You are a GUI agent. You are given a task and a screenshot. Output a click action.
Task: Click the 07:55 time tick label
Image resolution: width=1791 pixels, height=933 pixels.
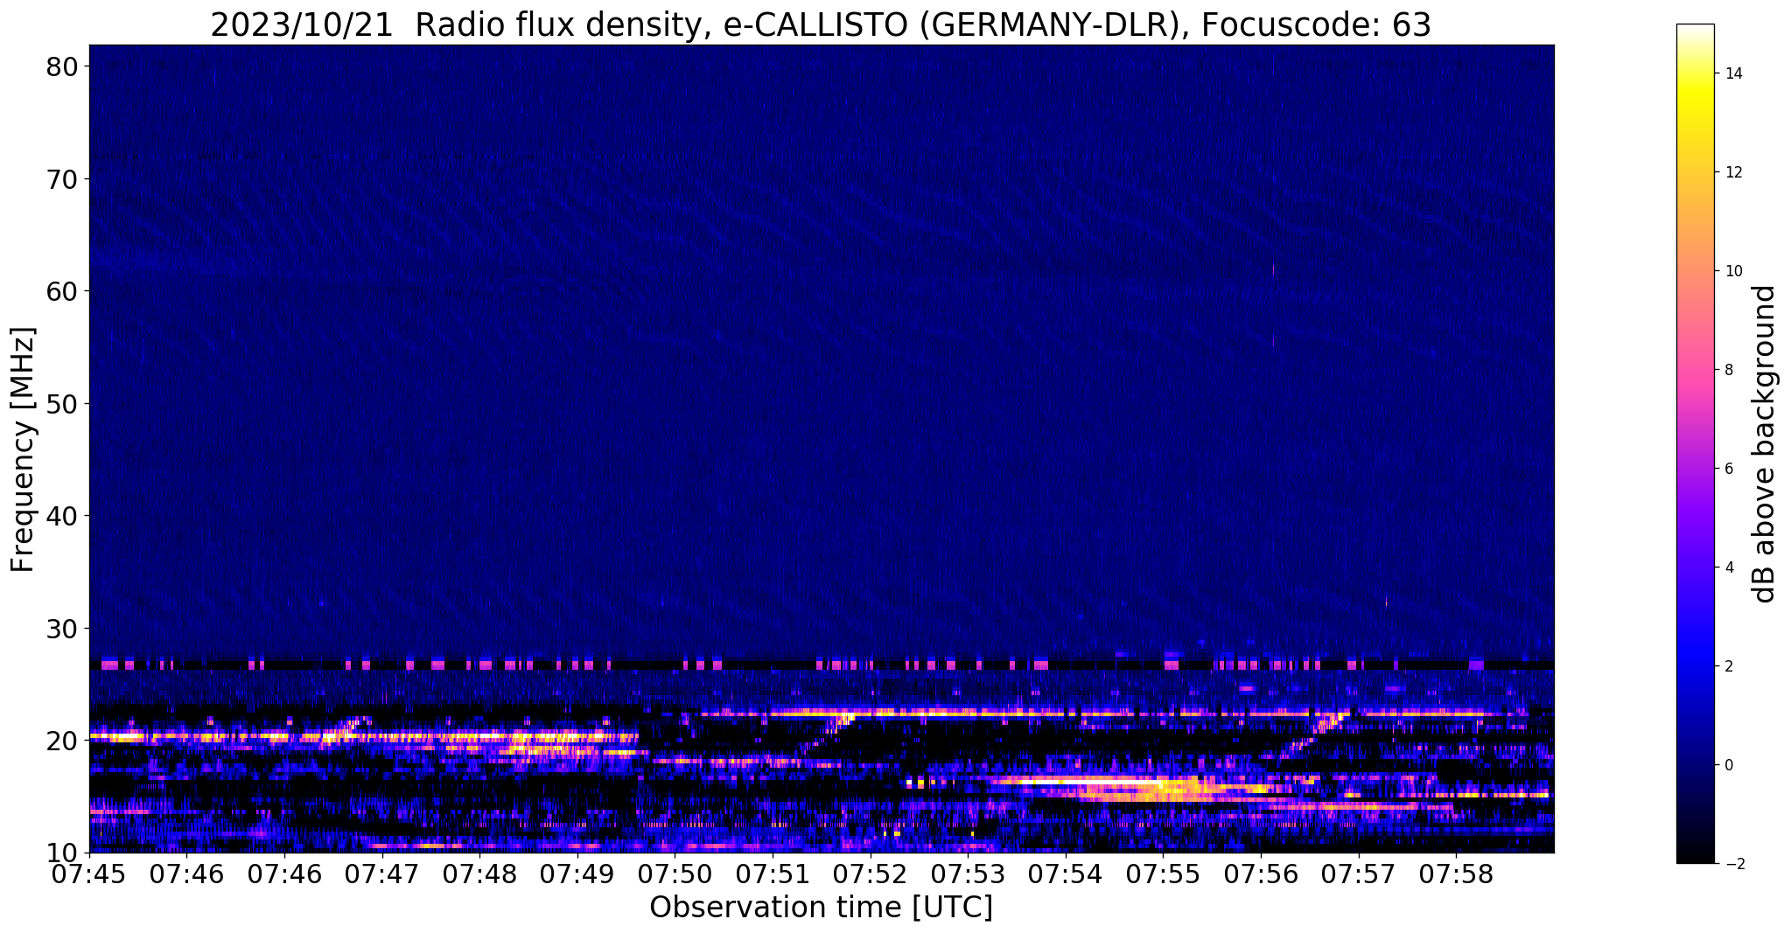point(1164,874)
